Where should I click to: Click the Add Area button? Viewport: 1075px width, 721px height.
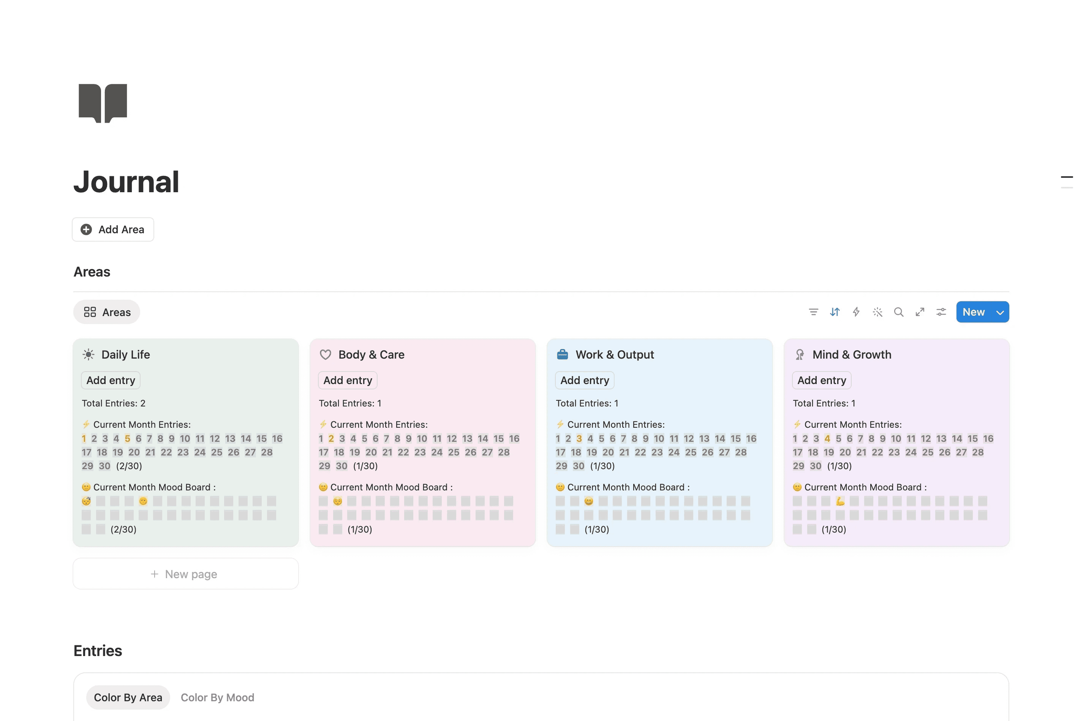click(113, 229)
